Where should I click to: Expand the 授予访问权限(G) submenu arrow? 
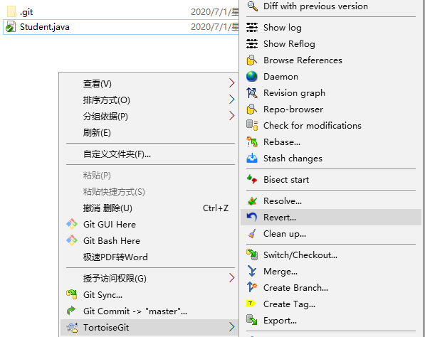point(231,278)
